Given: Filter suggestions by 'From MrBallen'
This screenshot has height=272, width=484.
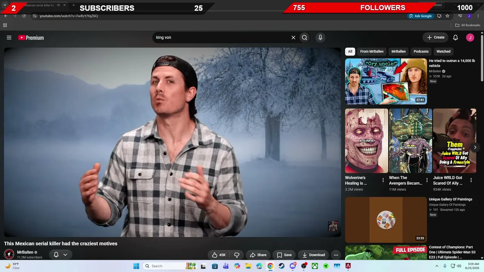Looking at the screenshot, I should coord(372,51).
